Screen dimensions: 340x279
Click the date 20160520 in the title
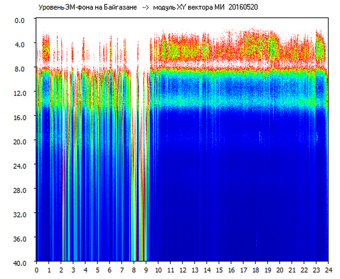[243, 7]
